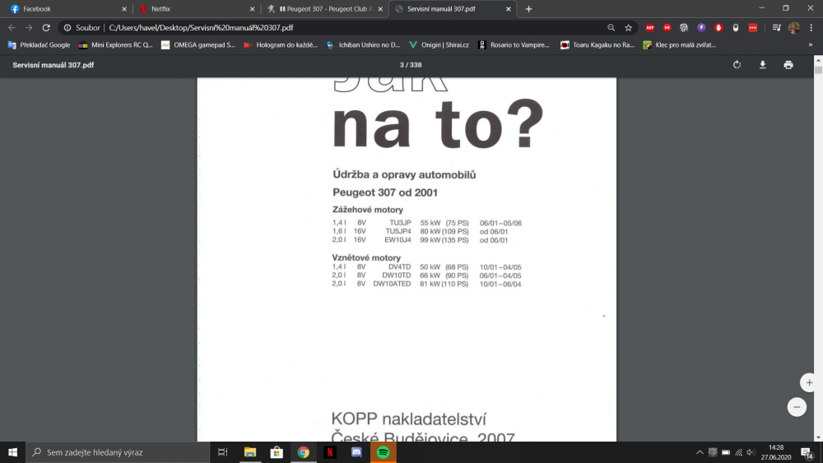
Task: Open the purple F extension icon
Action: pos(701,27)
